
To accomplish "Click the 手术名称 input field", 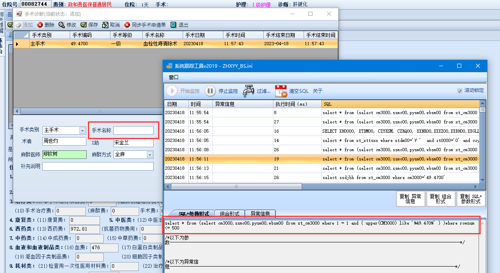I will [133, 130].
